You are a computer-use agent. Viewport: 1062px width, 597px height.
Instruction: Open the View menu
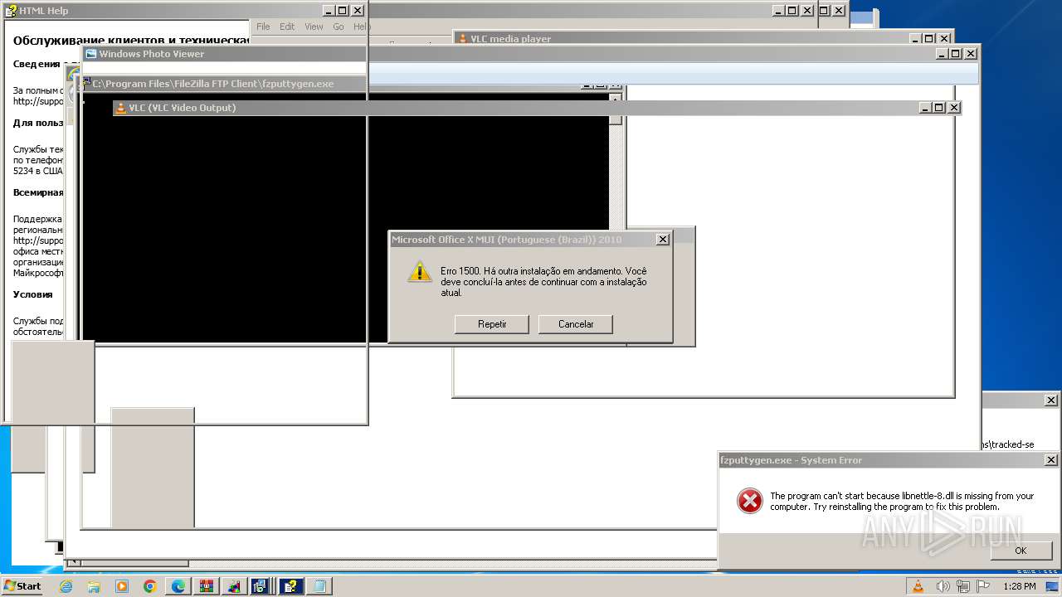point(314,27)
